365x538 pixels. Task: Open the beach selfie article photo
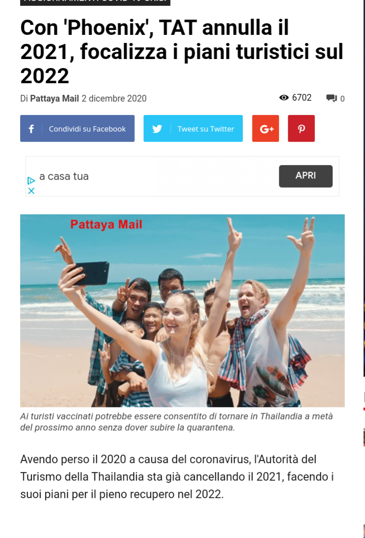(182, 310)
